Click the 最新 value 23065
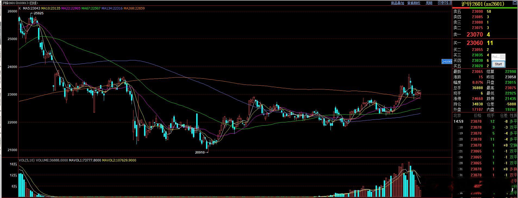This screenshot has height=198, width=518. pyautogui.click(x=478, y=72)
